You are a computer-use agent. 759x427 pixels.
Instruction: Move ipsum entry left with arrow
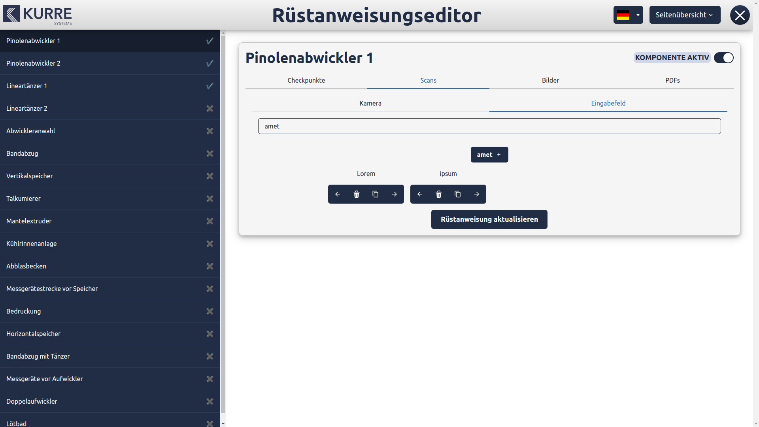[420, 194]
